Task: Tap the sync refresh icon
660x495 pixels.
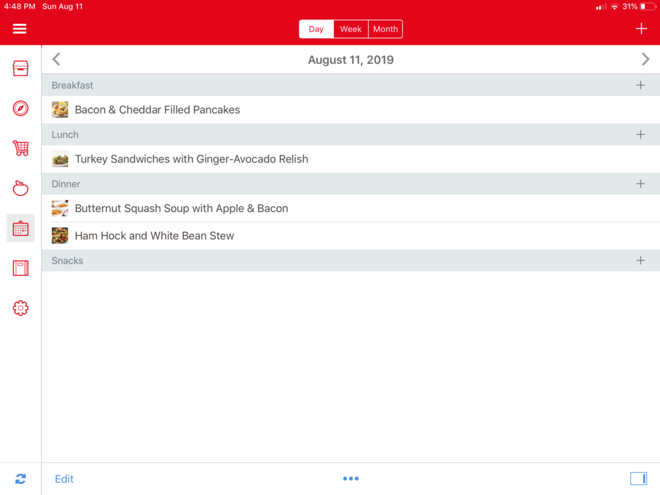Action: click(x=21, y=479)
